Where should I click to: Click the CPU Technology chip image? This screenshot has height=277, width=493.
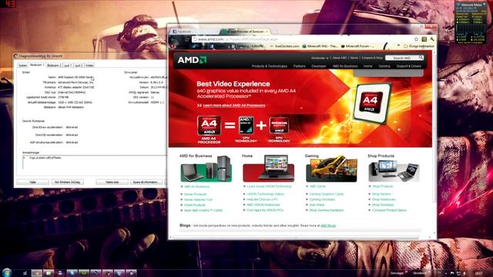246,125
